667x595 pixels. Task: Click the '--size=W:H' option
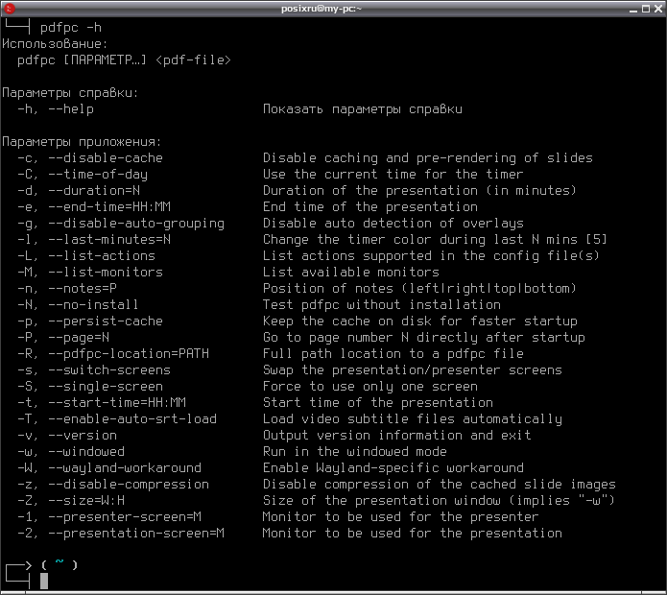(x=86, y=500)
